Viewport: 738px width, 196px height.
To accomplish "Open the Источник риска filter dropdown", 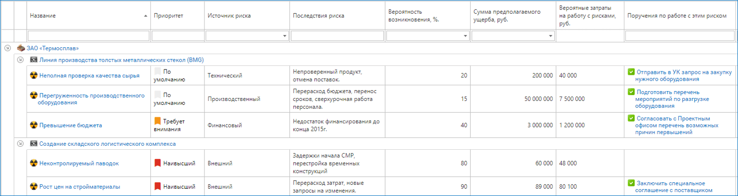I will [285, 36].
